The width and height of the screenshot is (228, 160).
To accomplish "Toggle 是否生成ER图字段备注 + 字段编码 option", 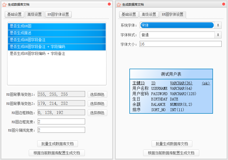I will tap(57, 47).
